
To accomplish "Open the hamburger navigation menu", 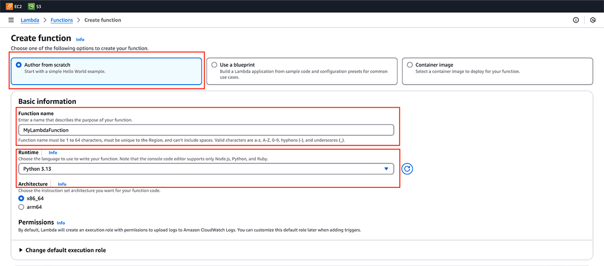I will tap(11, 20).
